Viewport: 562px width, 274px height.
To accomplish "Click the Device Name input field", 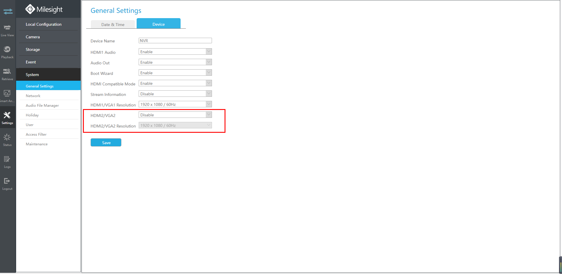I will 175,41.
